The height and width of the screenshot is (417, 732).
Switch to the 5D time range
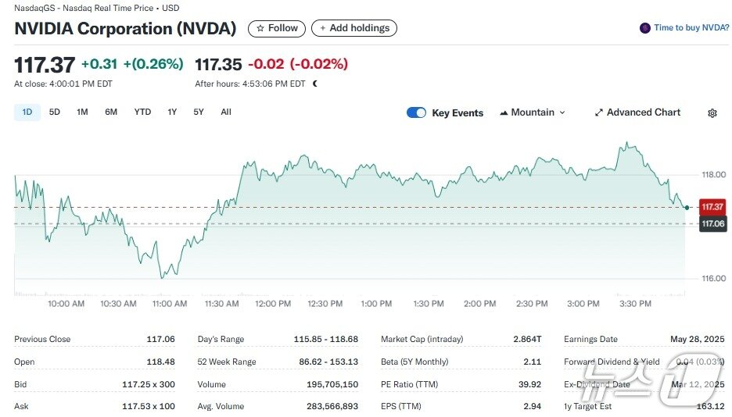point(55,112)
